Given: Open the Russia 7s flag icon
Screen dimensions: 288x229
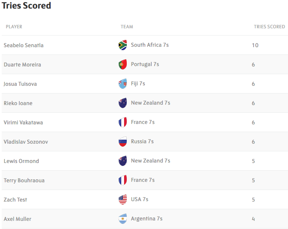Looking at the screenshot, I should click(x=123, y=142).
